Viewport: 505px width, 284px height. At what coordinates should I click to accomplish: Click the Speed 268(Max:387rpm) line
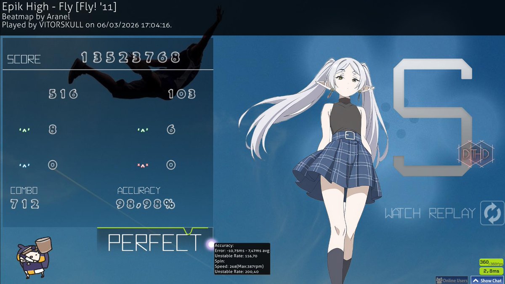tap(239, 266)
